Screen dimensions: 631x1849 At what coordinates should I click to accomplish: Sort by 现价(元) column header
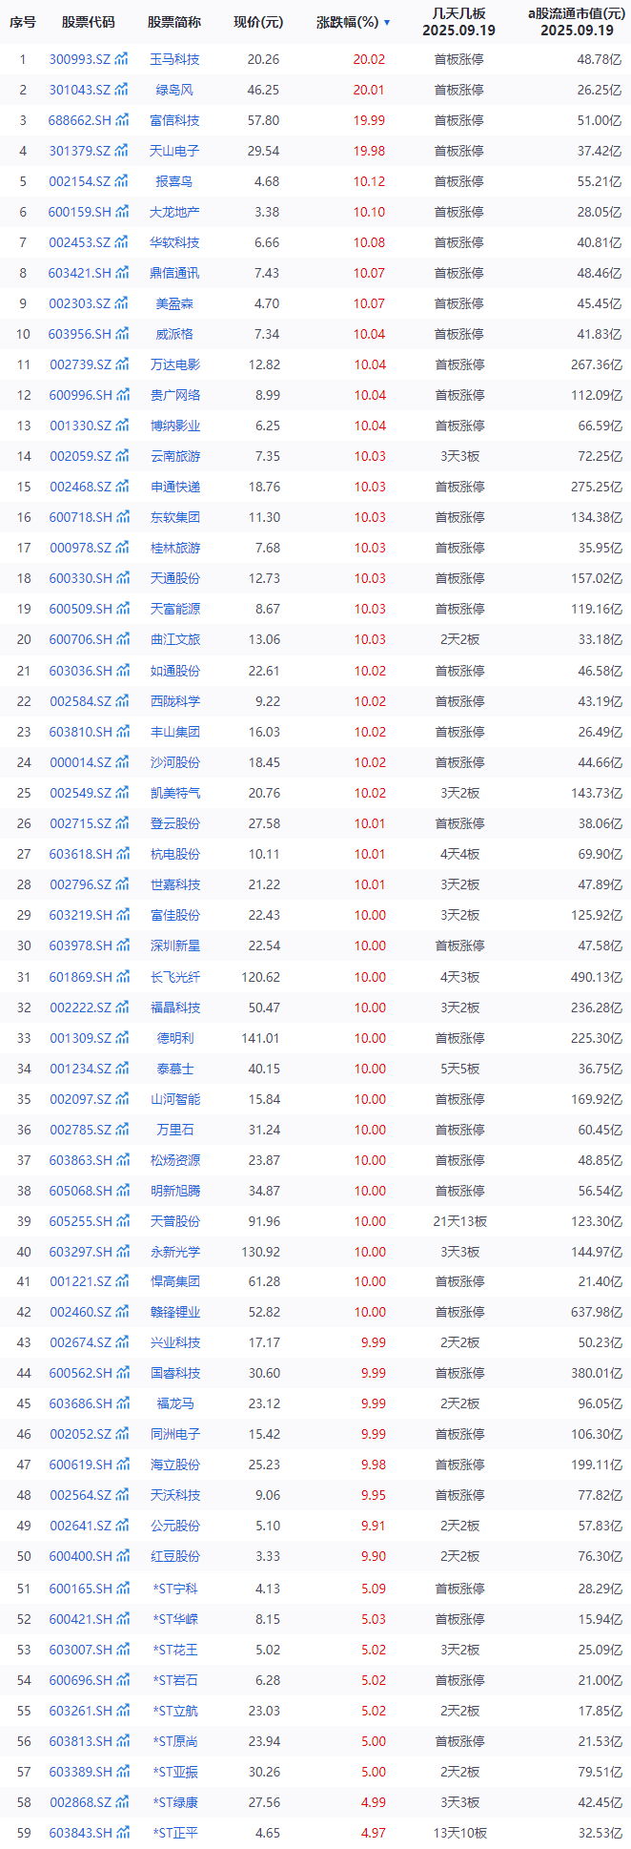click(258, 22)
